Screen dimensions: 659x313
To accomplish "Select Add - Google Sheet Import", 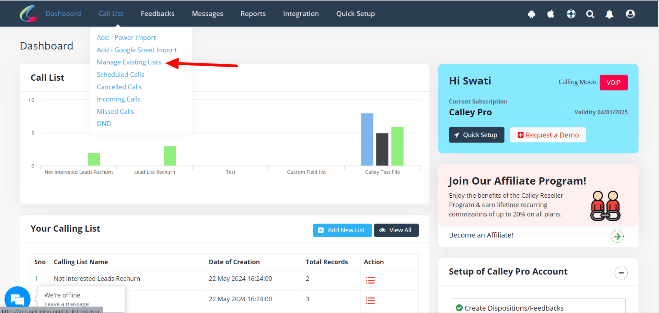I will pos(137,50).
